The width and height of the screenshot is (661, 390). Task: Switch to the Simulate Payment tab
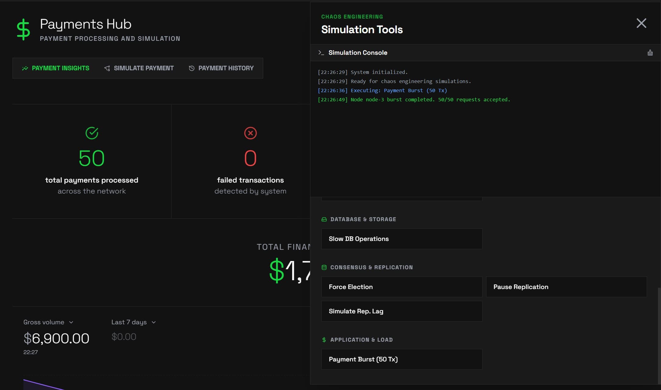(x=139, y=68)
